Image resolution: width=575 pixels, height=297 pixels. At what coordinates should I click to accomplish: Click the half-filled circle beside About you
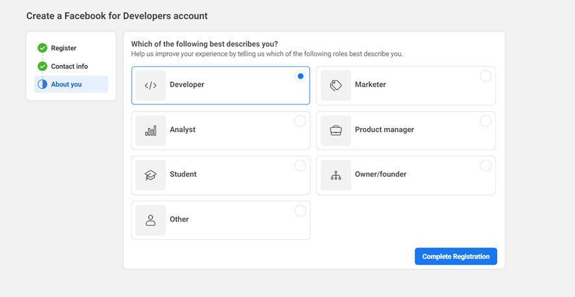point(42,84)
